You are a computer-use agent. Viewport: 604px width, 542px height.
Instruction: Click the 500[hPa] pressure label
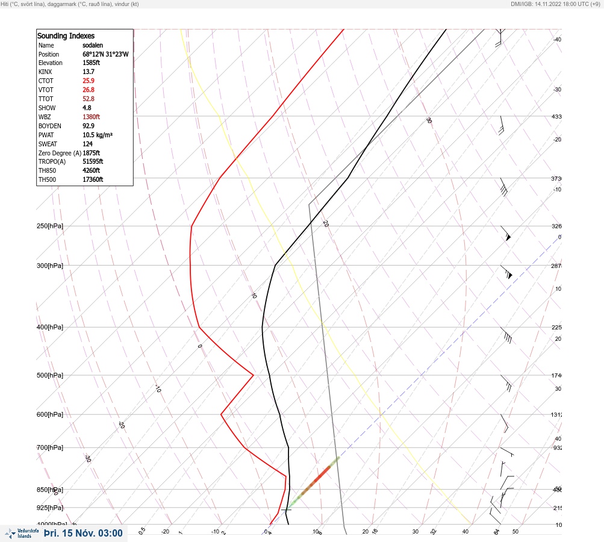click(x=50, y=375)
